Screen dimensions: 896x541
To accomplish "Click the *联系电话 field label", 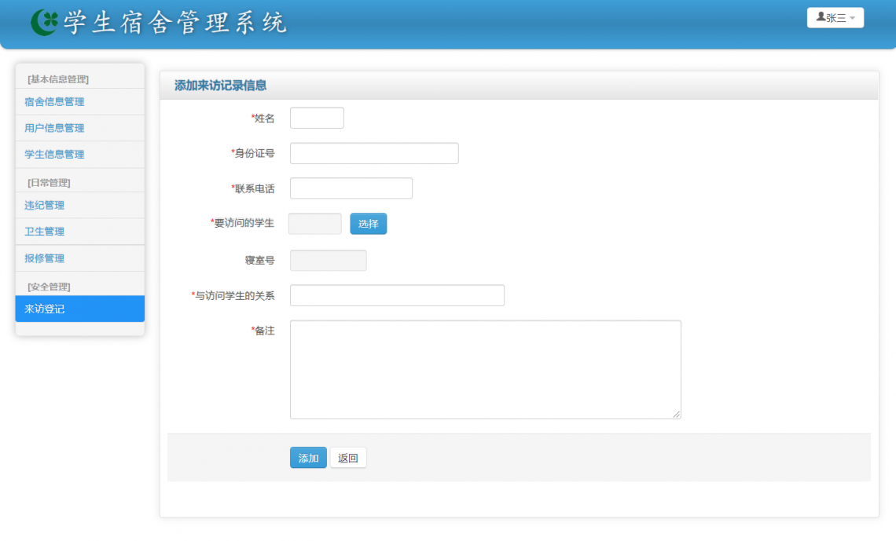I will [x=252, y=188].
